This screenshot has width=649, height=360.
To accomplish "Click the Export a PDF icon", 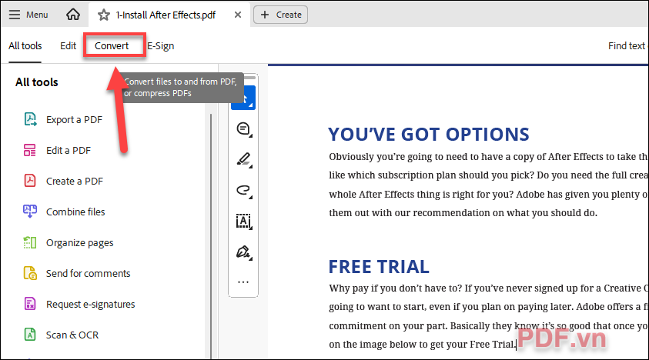I will (x=30, y=119).
